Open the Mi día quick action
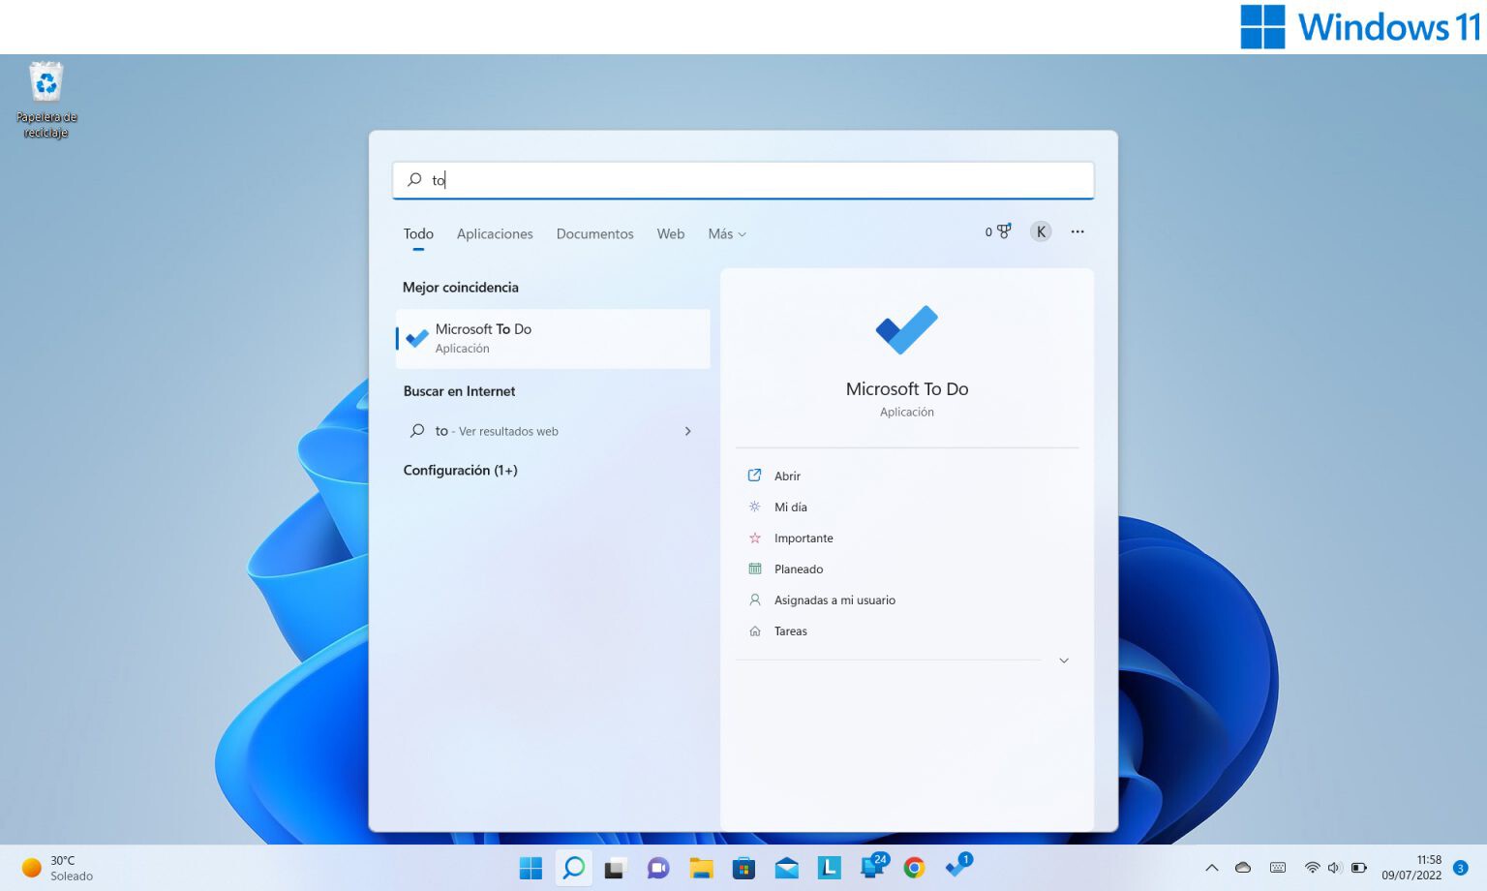This screenshot has width=1487, height=891. tap(790, 507)
